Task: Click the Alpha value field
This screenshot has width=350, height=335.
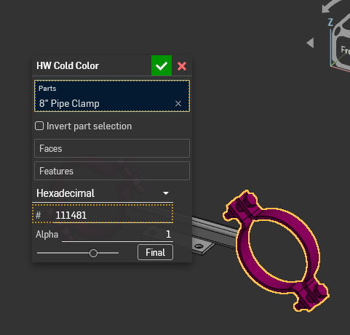Action: pyautogui.click(x=117, y=234)
